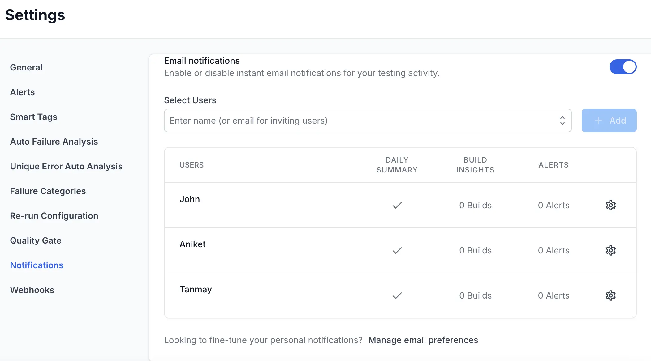Click Aniket's daily summary checkmark
651x361 pixels.
tap(397, 250)
